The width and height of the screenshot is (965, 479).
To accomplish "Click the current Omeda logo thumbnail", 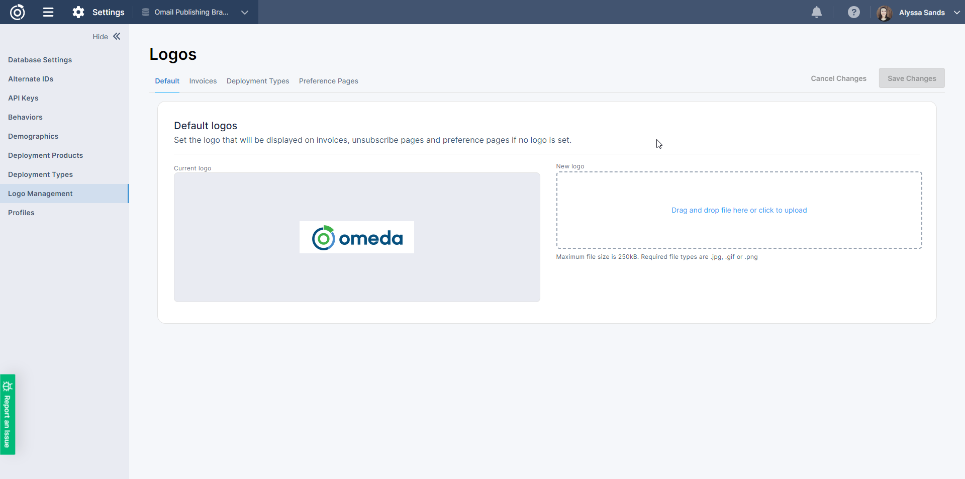I will click(x=357, y=237).
